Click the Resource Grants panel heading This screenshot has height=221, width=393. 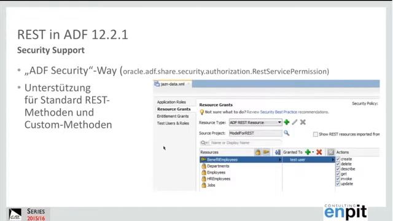(x=216, y=105)
